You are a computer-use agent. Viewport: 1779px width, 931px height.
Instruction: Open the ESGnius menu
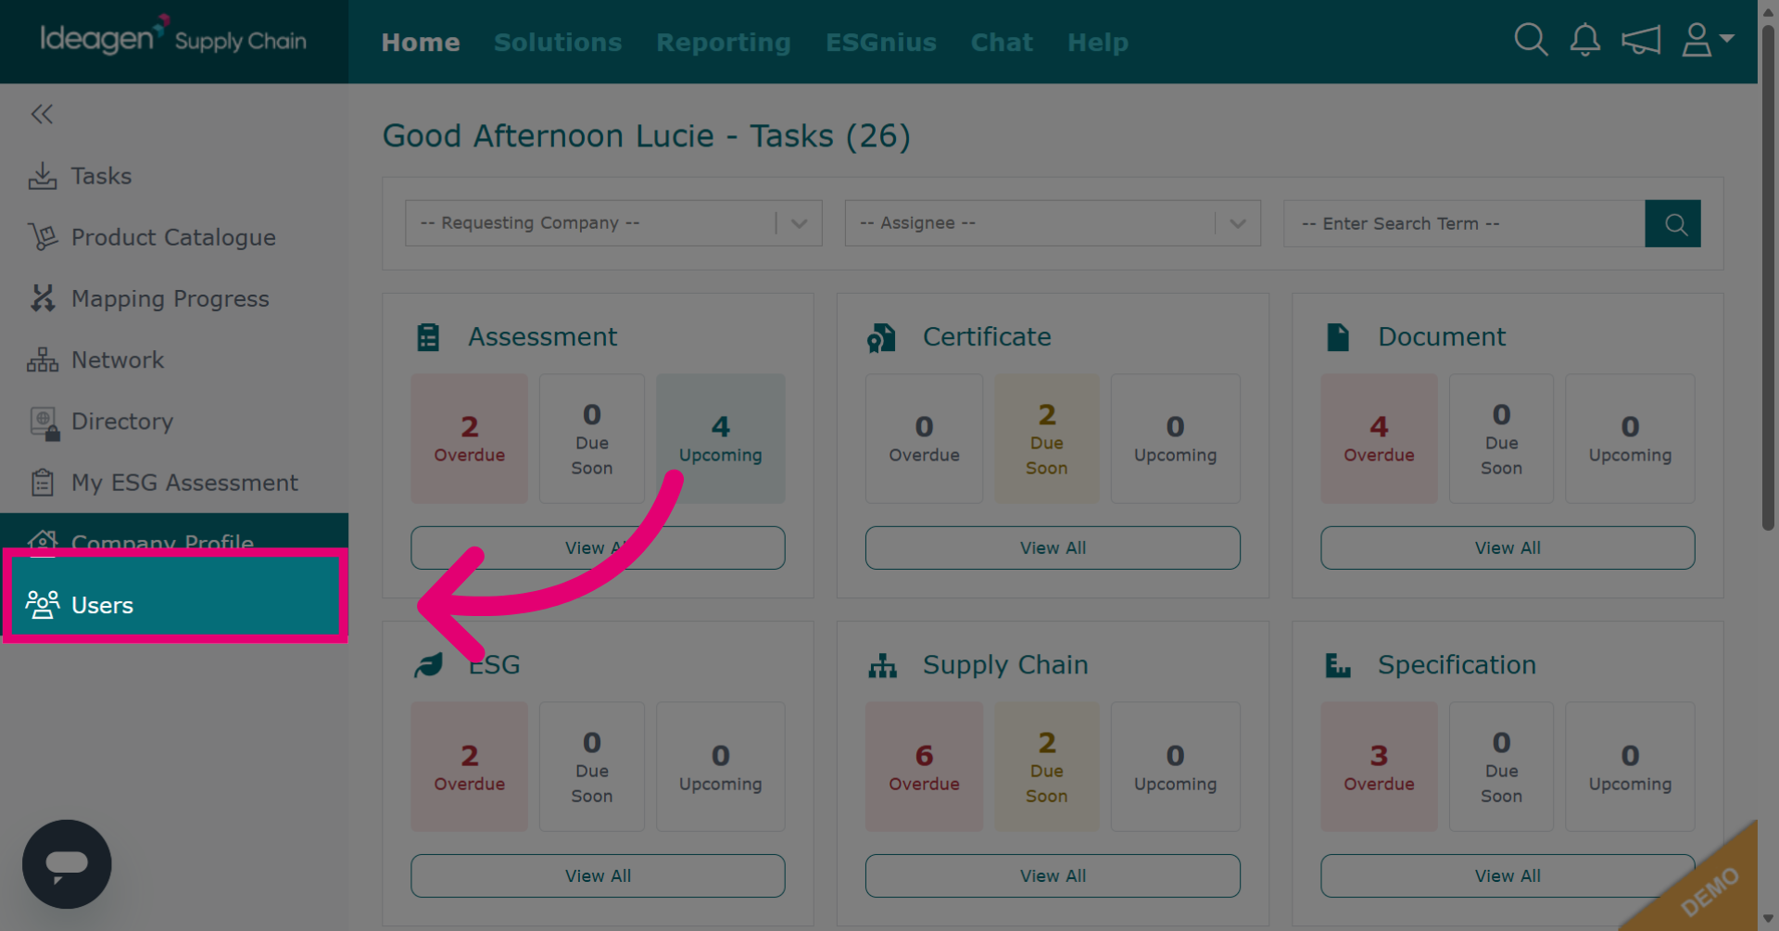coord(881,43)
